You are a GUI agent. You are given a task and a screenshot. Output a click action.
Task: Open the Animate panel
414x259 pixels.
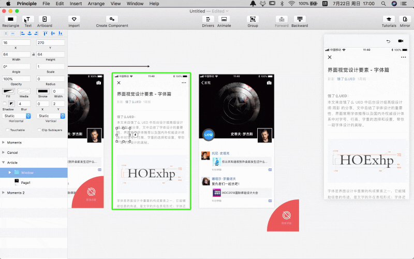[x=224, y=19]
